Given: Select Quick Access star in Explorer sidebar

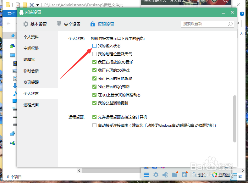Looking at the screenshot, I should (13, 36).
